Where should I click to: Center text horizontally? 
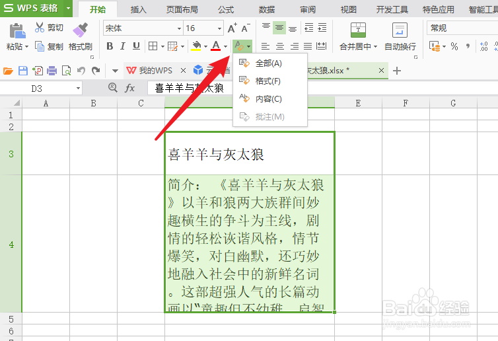pyautogui.click(x=280, y=46)
